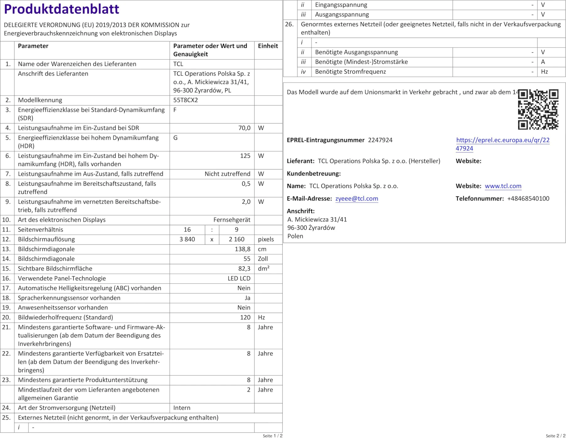Image resolution: width=566 pixels, height=443 pixels.
Task: Select the SDR energy class value F
Action: point(175,110)
